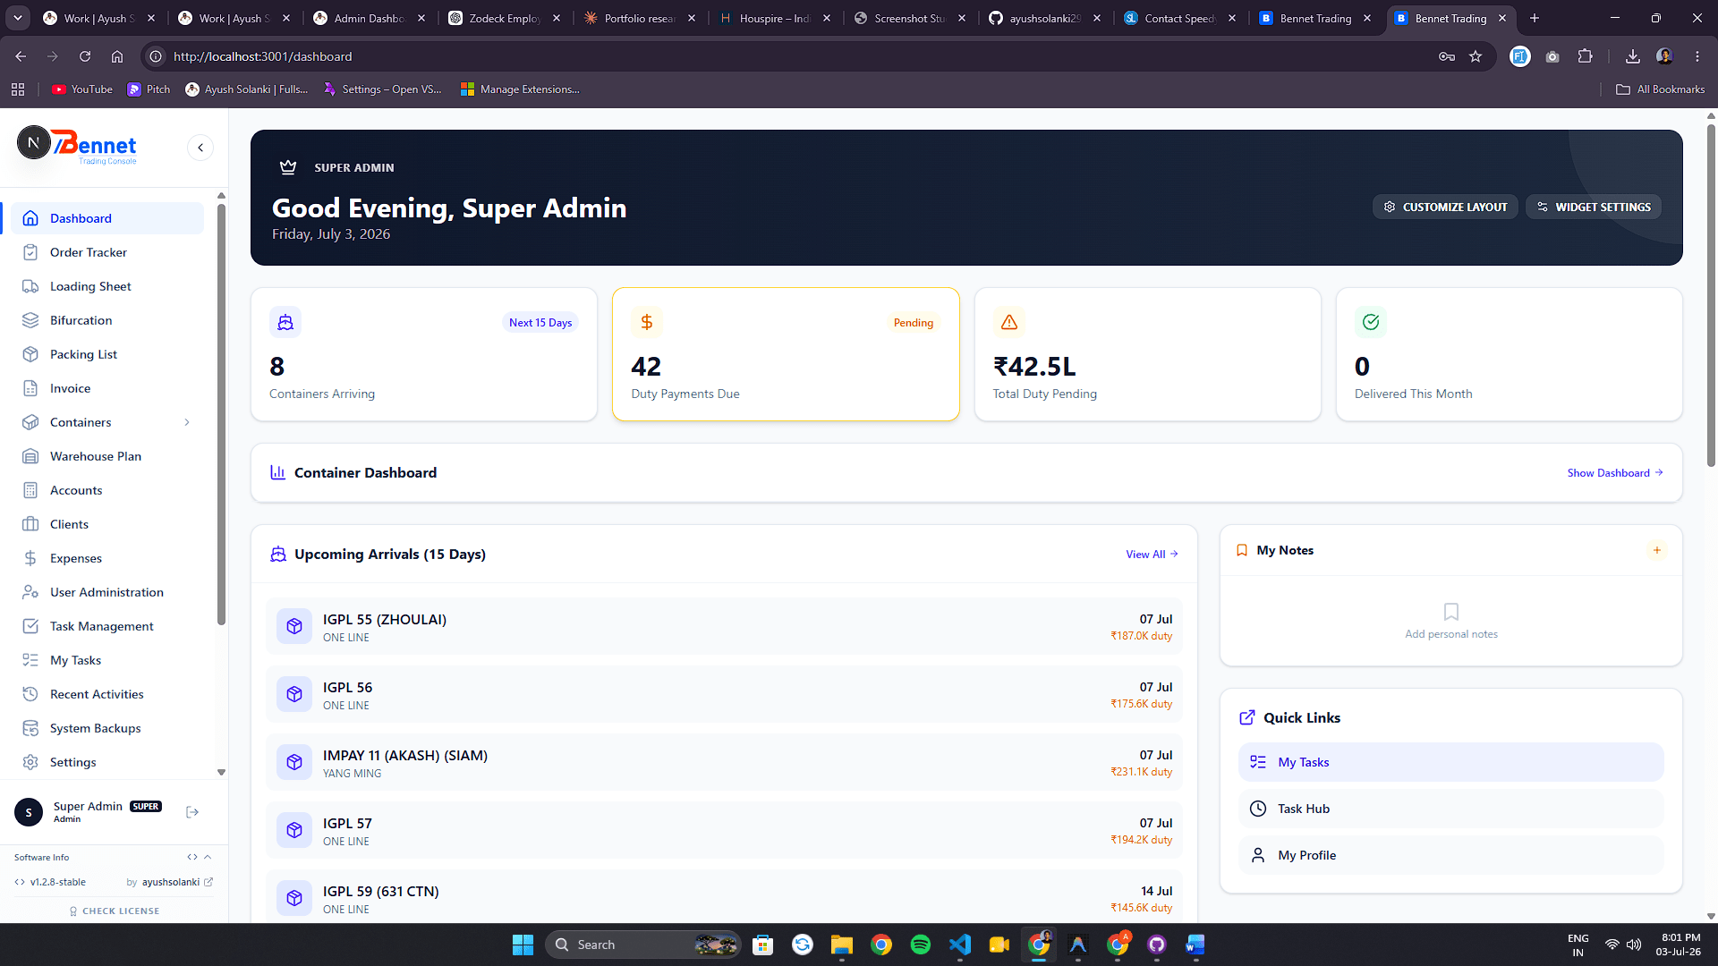Viewport: 1718px width, 966px height.
Task: Switch to the Admin Dashboard browser tab
Action: tap(370, 18)
